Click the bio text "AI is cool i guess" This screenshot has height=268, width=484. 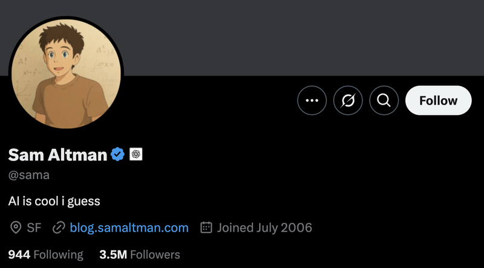pyautogui.click(x=54, y=200)
